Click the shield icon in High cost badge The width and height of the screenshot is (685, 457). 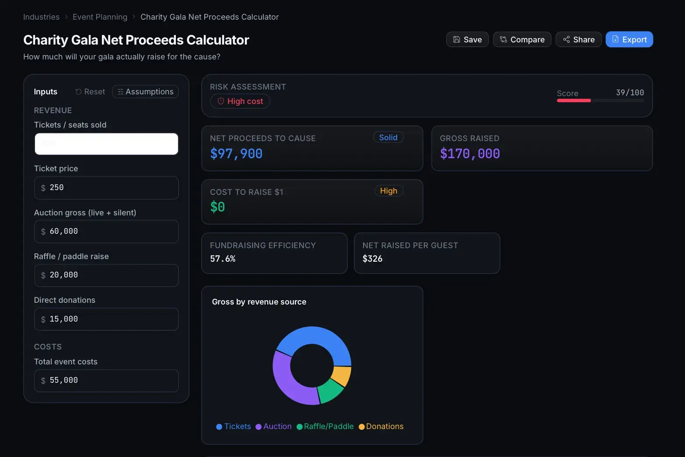tap(221, 101)
